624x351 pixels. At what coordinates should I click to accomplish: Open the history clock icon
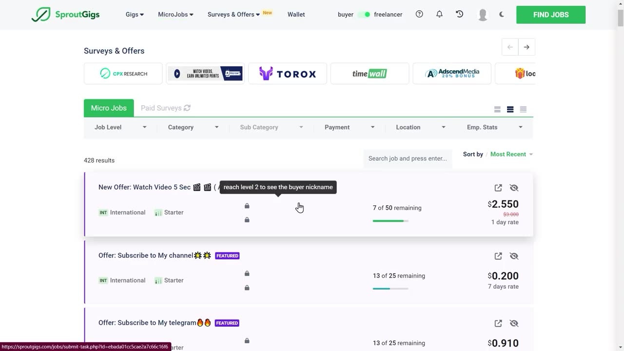tap(459, 14)
